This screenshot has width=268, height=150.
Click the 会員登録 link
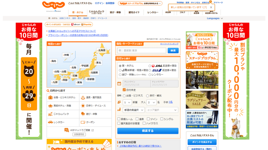pyautogui.click(x=110, y=3)
